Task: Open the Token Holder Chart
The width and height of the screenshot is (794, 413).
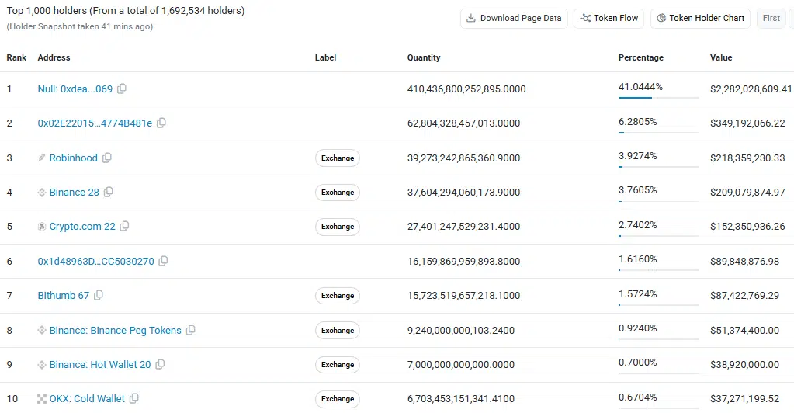Action: click(700, 18)
